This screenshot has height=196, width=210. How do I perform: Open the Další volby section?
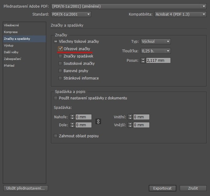click(x=24, y=52)
